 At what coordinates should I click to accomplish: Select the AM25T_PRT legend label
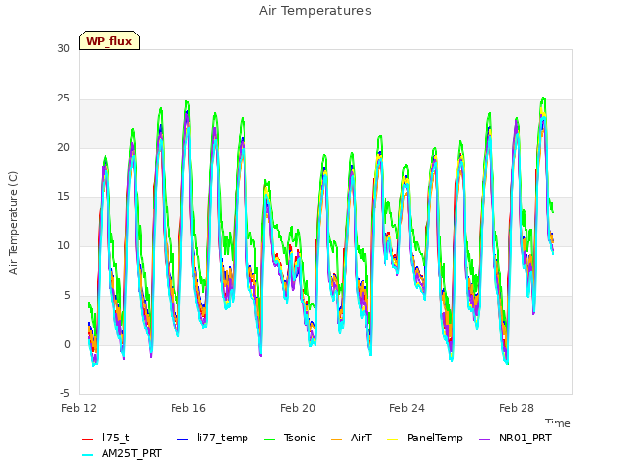[x=131, y=453]
